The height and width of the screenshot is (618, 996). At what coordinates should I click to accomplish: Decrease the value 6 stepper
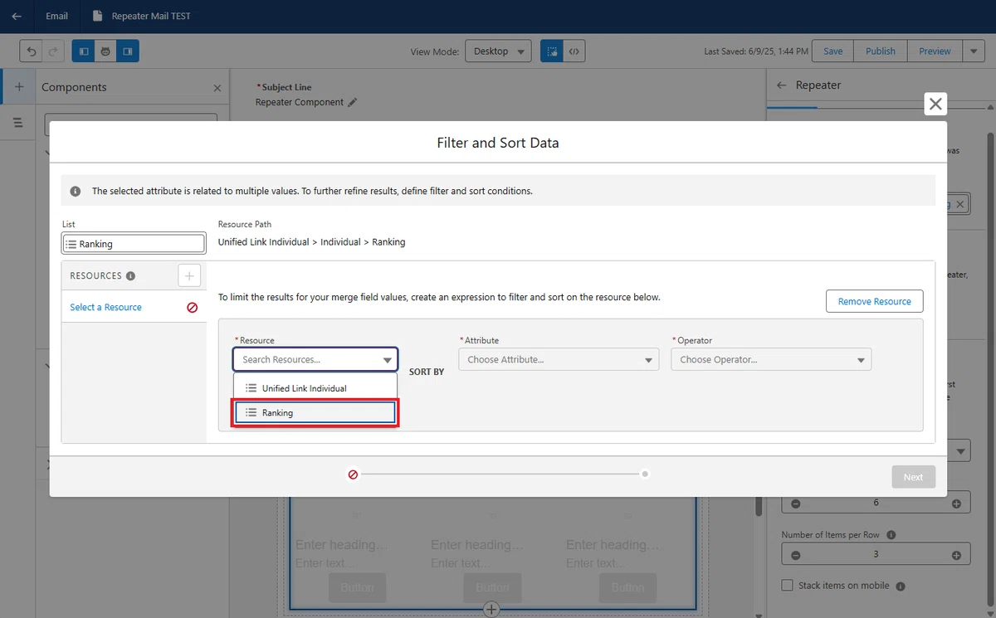796,504
